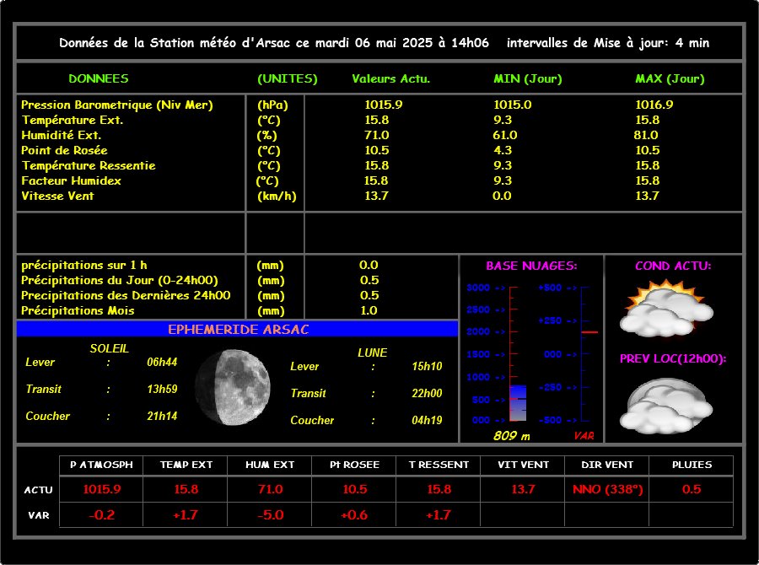Click the 'BASE NUAGES:' heading
Image resolution: width=759 pixels, height=565 pixels.
tap(531, 266)
